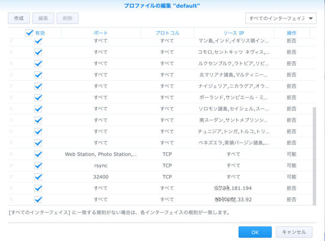Click 拒否 action in .33.92 row

(x=292, y=200)
